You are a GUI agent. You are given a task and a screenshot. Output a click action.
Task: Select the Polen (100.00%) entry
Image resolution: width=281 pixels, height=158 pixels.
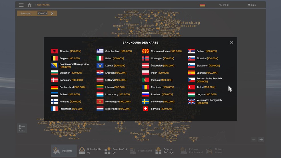[x=156, y=73]
